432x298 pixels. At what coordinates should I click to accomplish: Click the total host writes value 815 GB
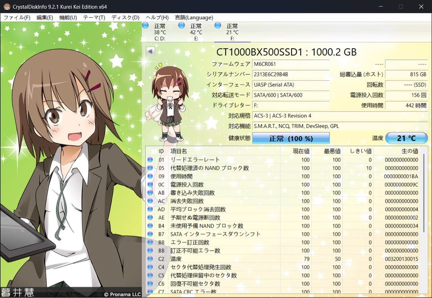406,74
